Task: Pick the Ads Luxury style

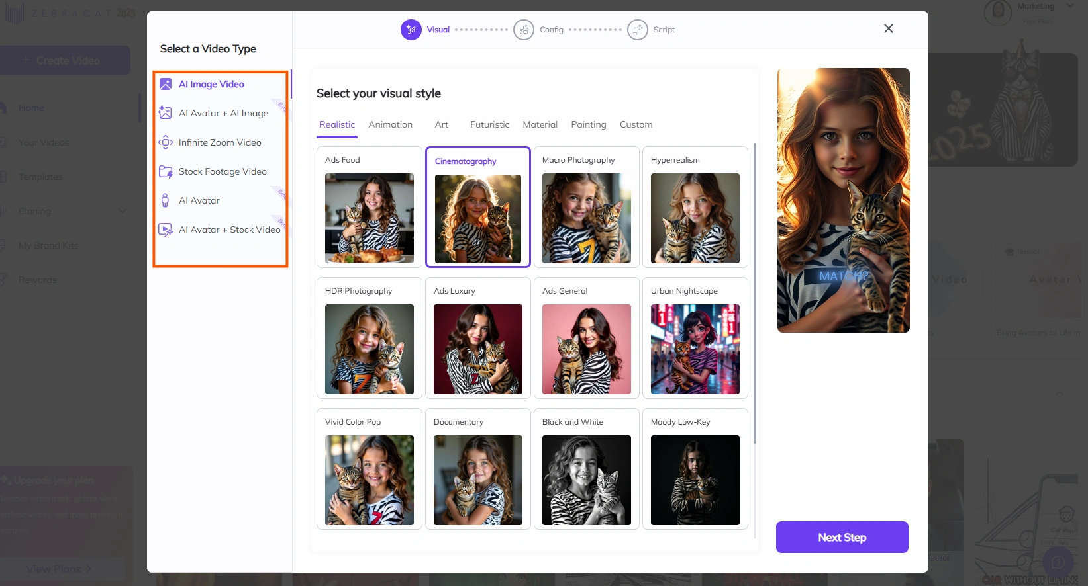Action: point(478,338)
